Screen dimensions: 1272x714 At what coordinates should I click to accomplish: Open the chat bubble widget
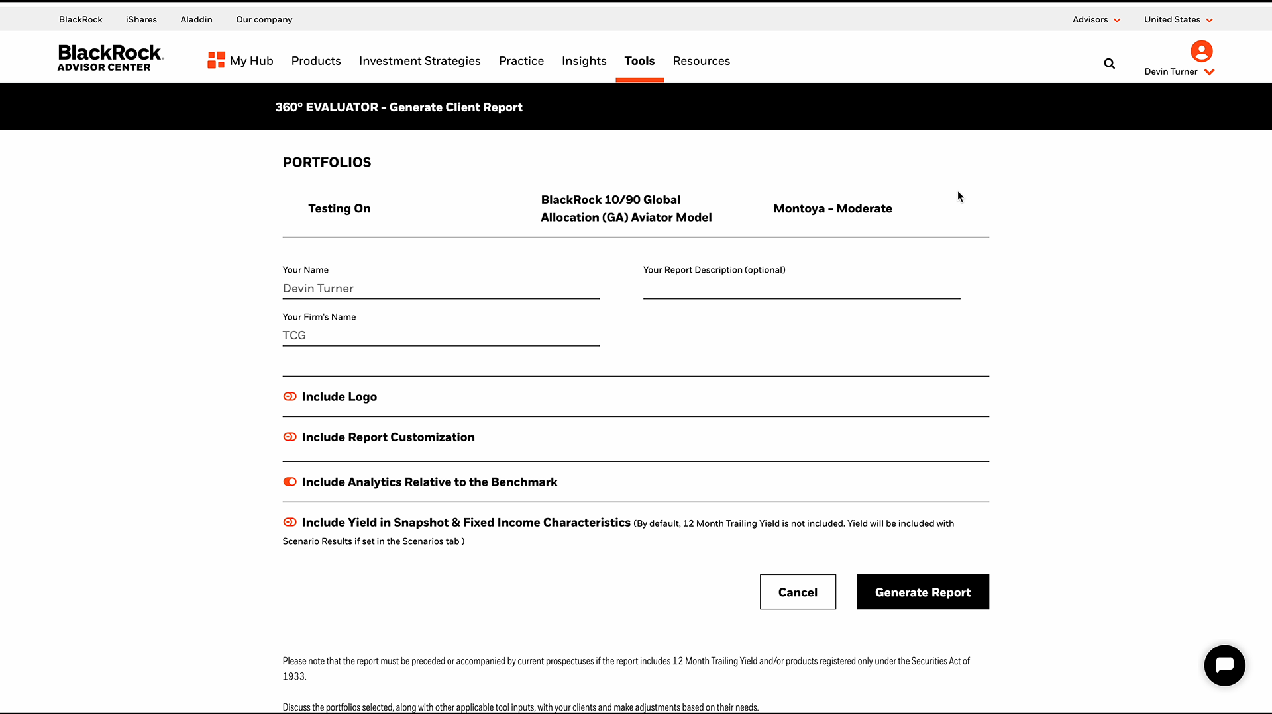(x=1224, y=665)
